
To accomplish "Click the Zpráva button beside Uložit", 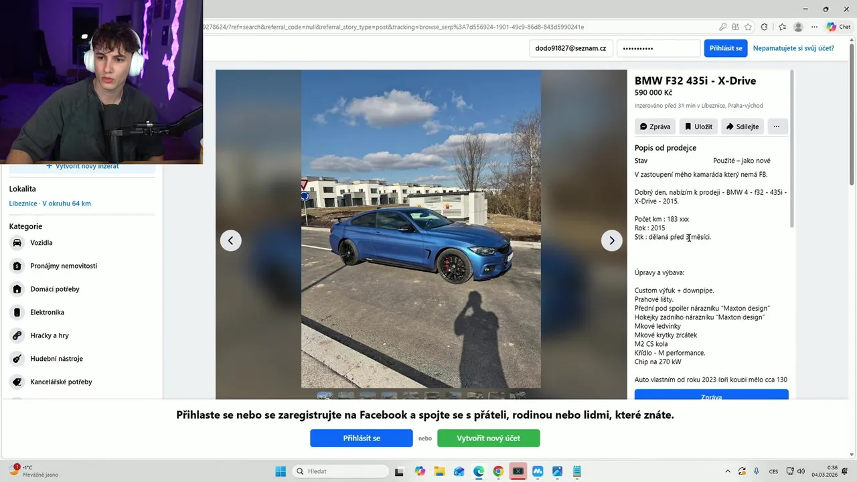I will 655,127.
